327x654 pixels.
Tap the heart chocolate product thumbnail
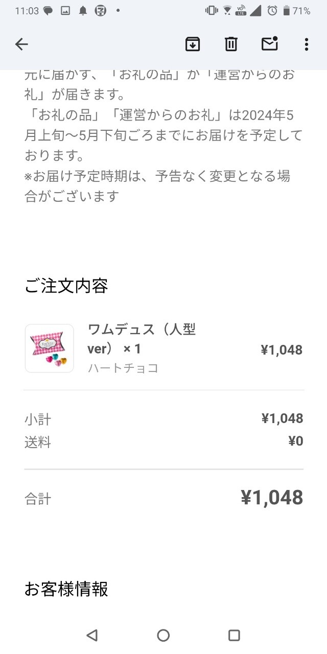tap(50, 348)
